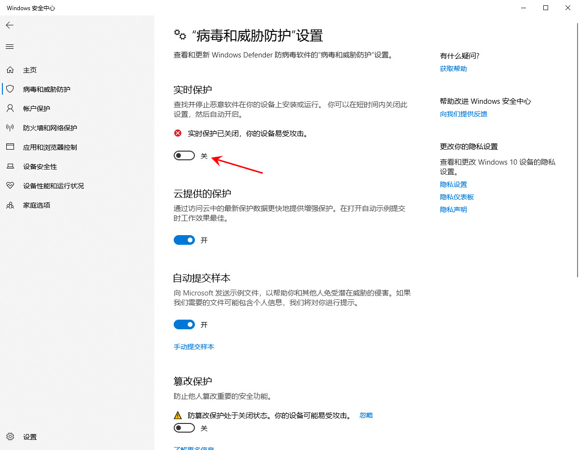
Task: Click the heart icon for 设备性能和运行状况
Action: tap(10, 186)
